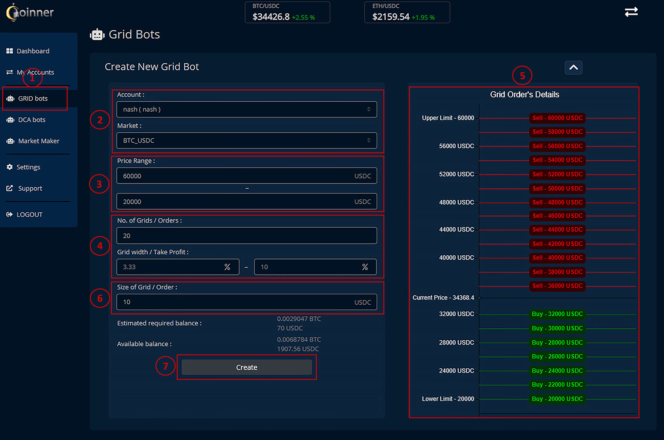Go to the Dashboard menu item
The height and width of the screenshot is (440, 664).
click(33, 51)
